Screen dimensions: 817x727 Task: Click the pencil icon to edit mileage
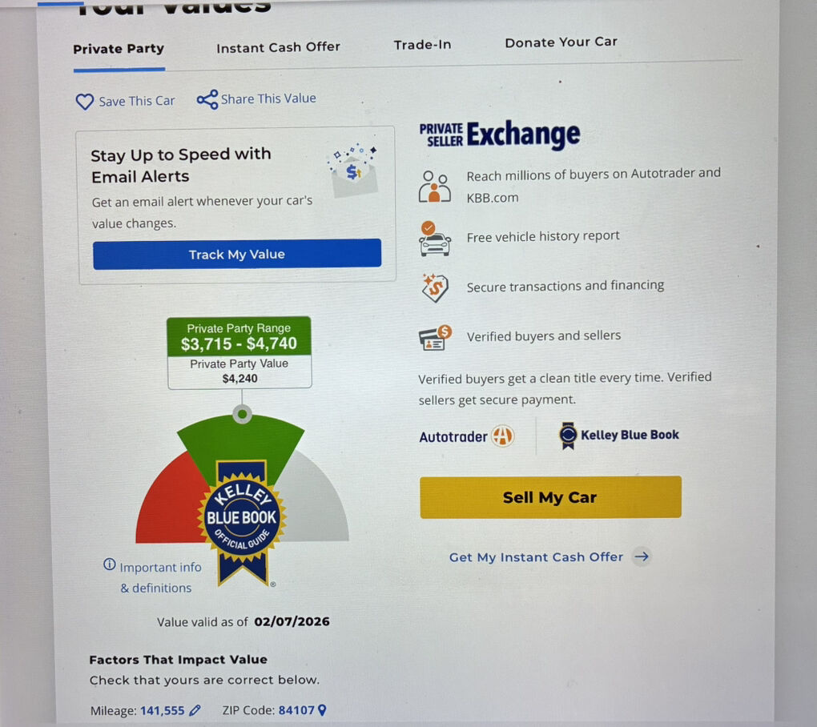coord(195,710)
